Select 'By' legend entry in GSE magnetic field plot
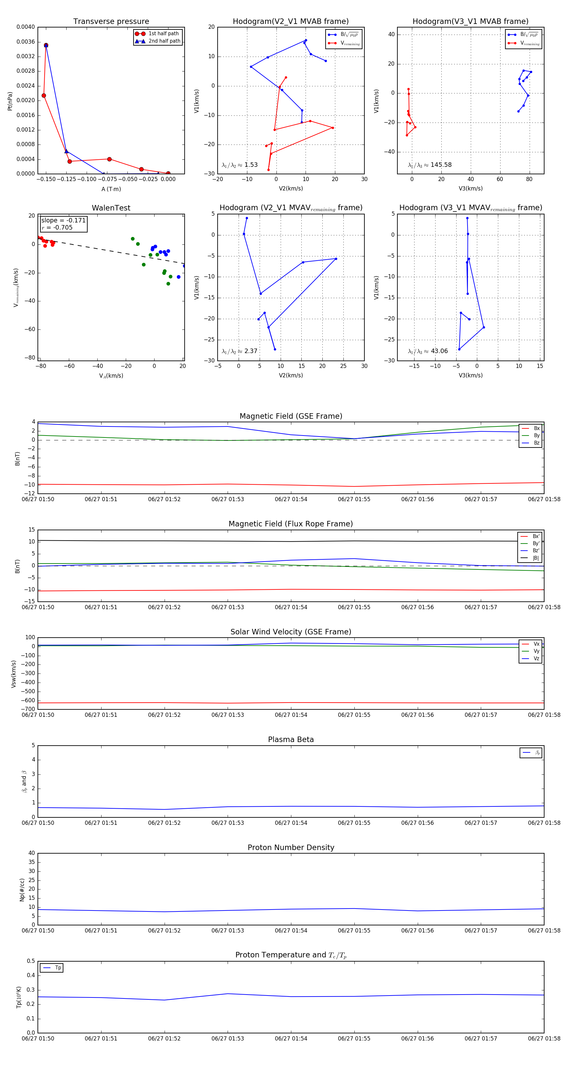This screenshot has width=582, height=1067. (x=531, y=435)
